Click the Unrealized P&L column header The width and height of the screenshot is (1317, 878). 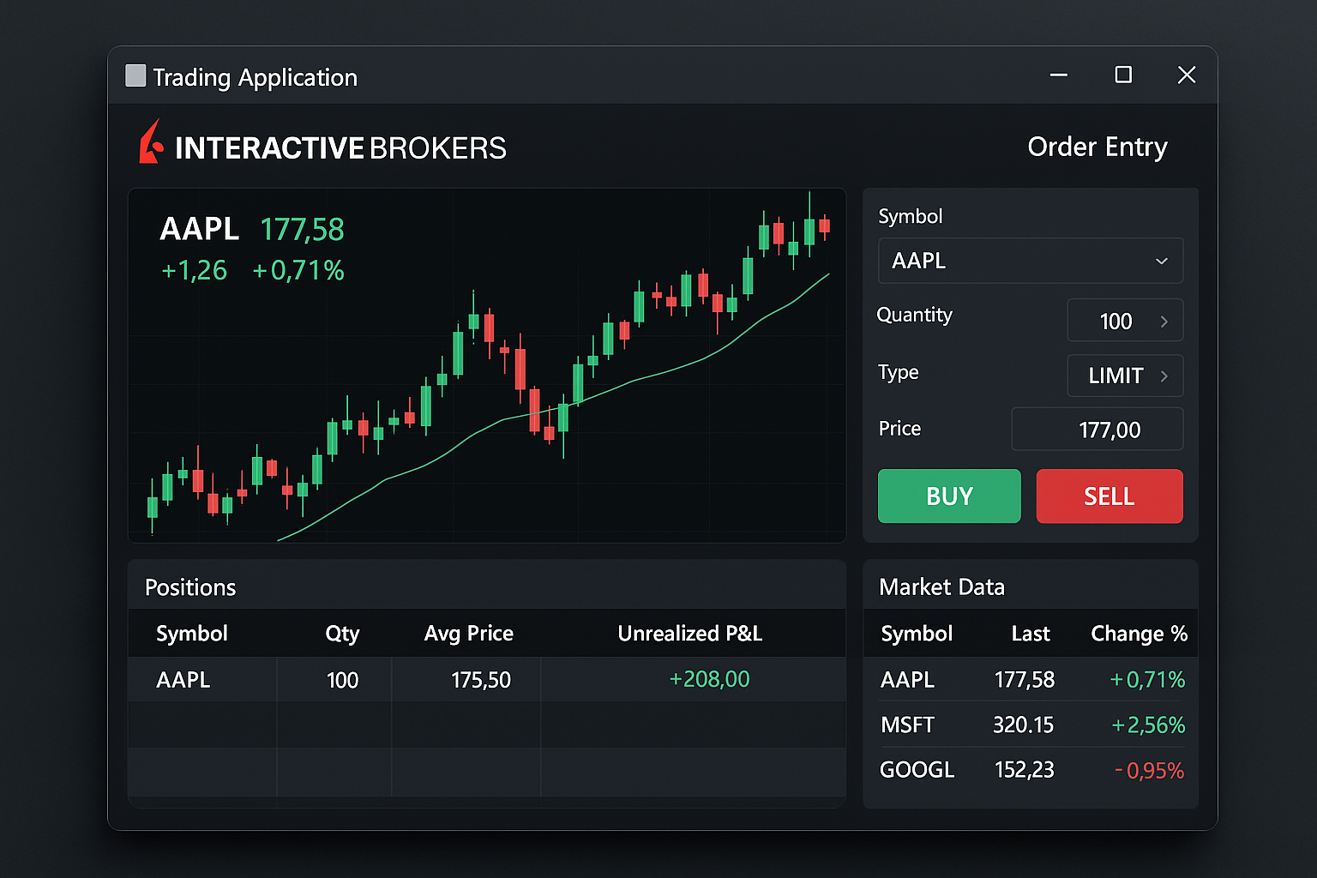[x=689, y=634]
